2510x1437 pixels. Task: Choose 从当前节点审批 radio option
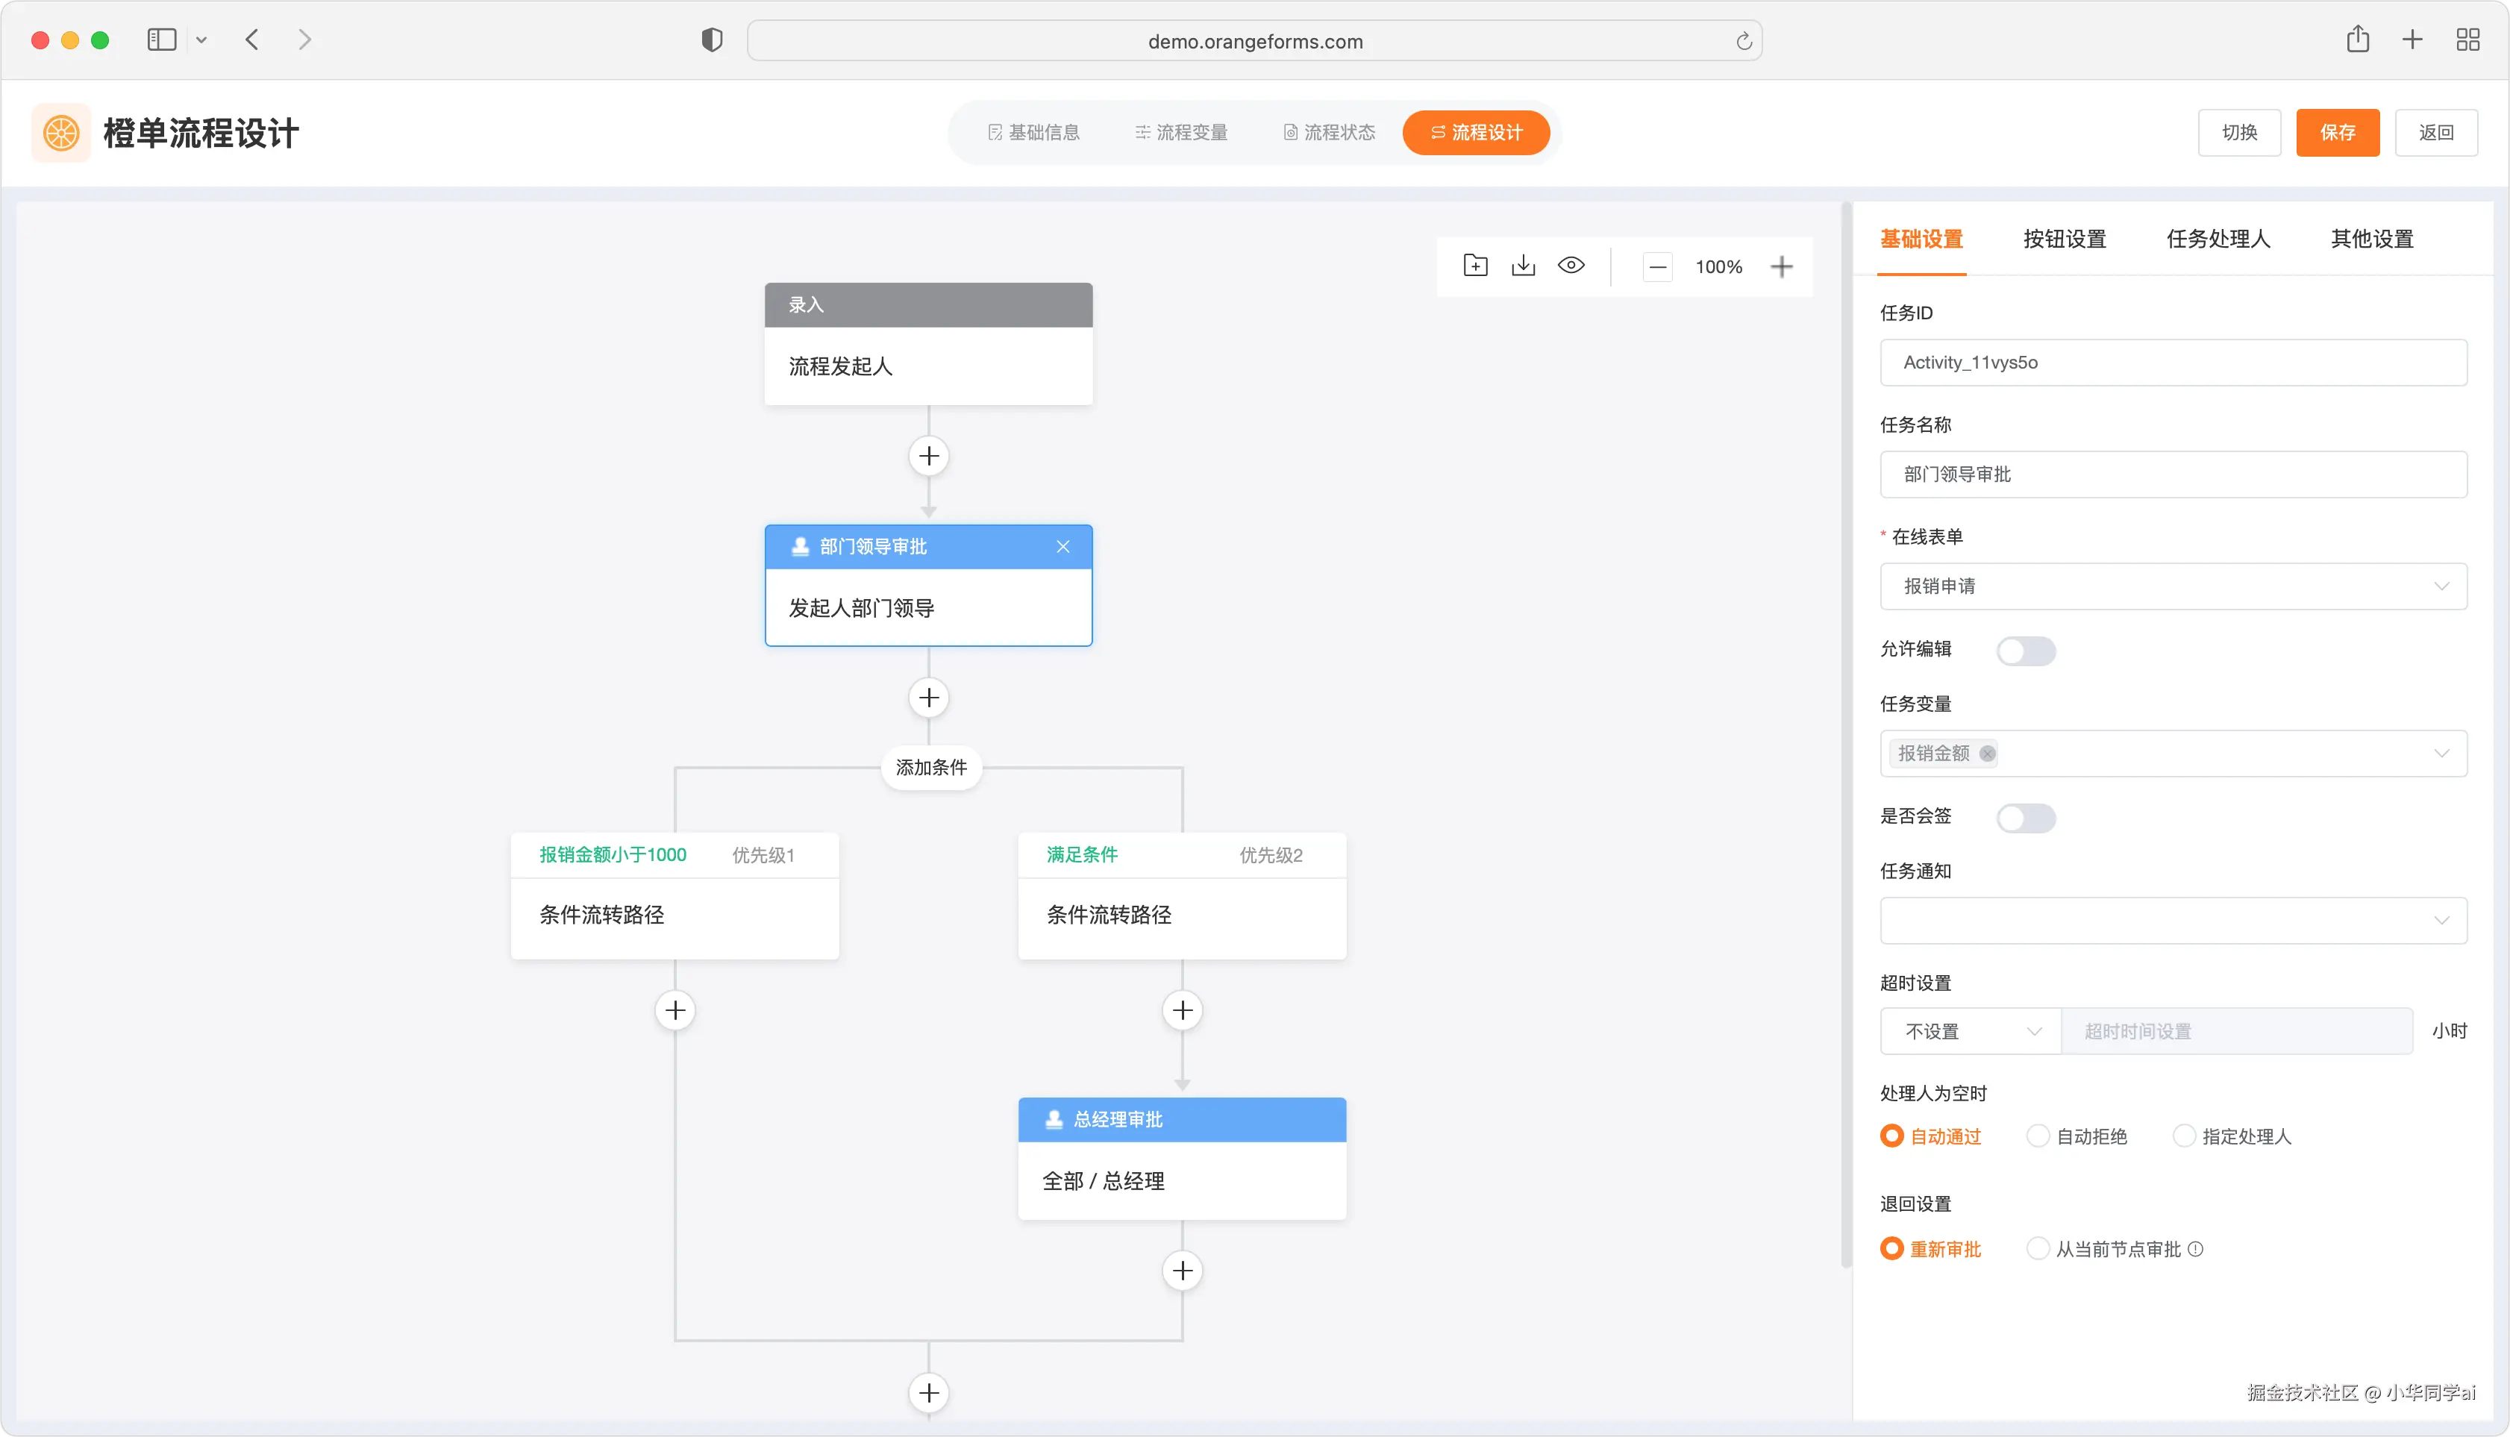pyautogui.click(x=2037, y=1248)
